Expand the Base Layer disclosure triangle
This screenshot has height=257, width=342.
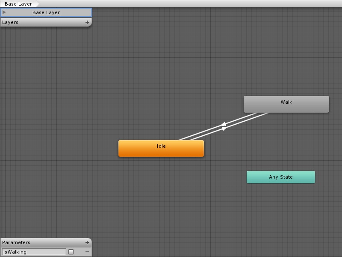pyautogui.click(x=4, y=12)
